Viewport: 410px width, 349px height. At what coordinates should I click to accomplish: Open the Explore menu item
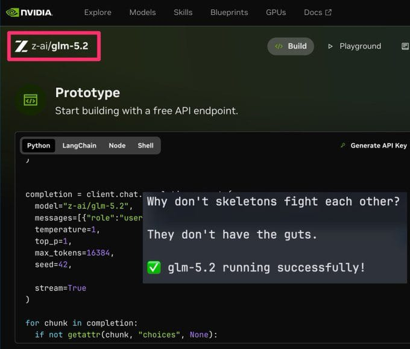(98, 13)
